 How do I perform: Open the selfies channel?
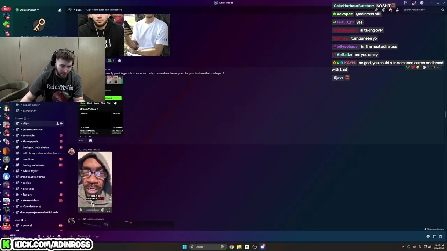[27, 183]
